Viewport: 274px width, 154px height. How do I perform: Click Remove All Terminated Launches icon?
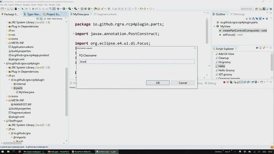coord(231,82)
